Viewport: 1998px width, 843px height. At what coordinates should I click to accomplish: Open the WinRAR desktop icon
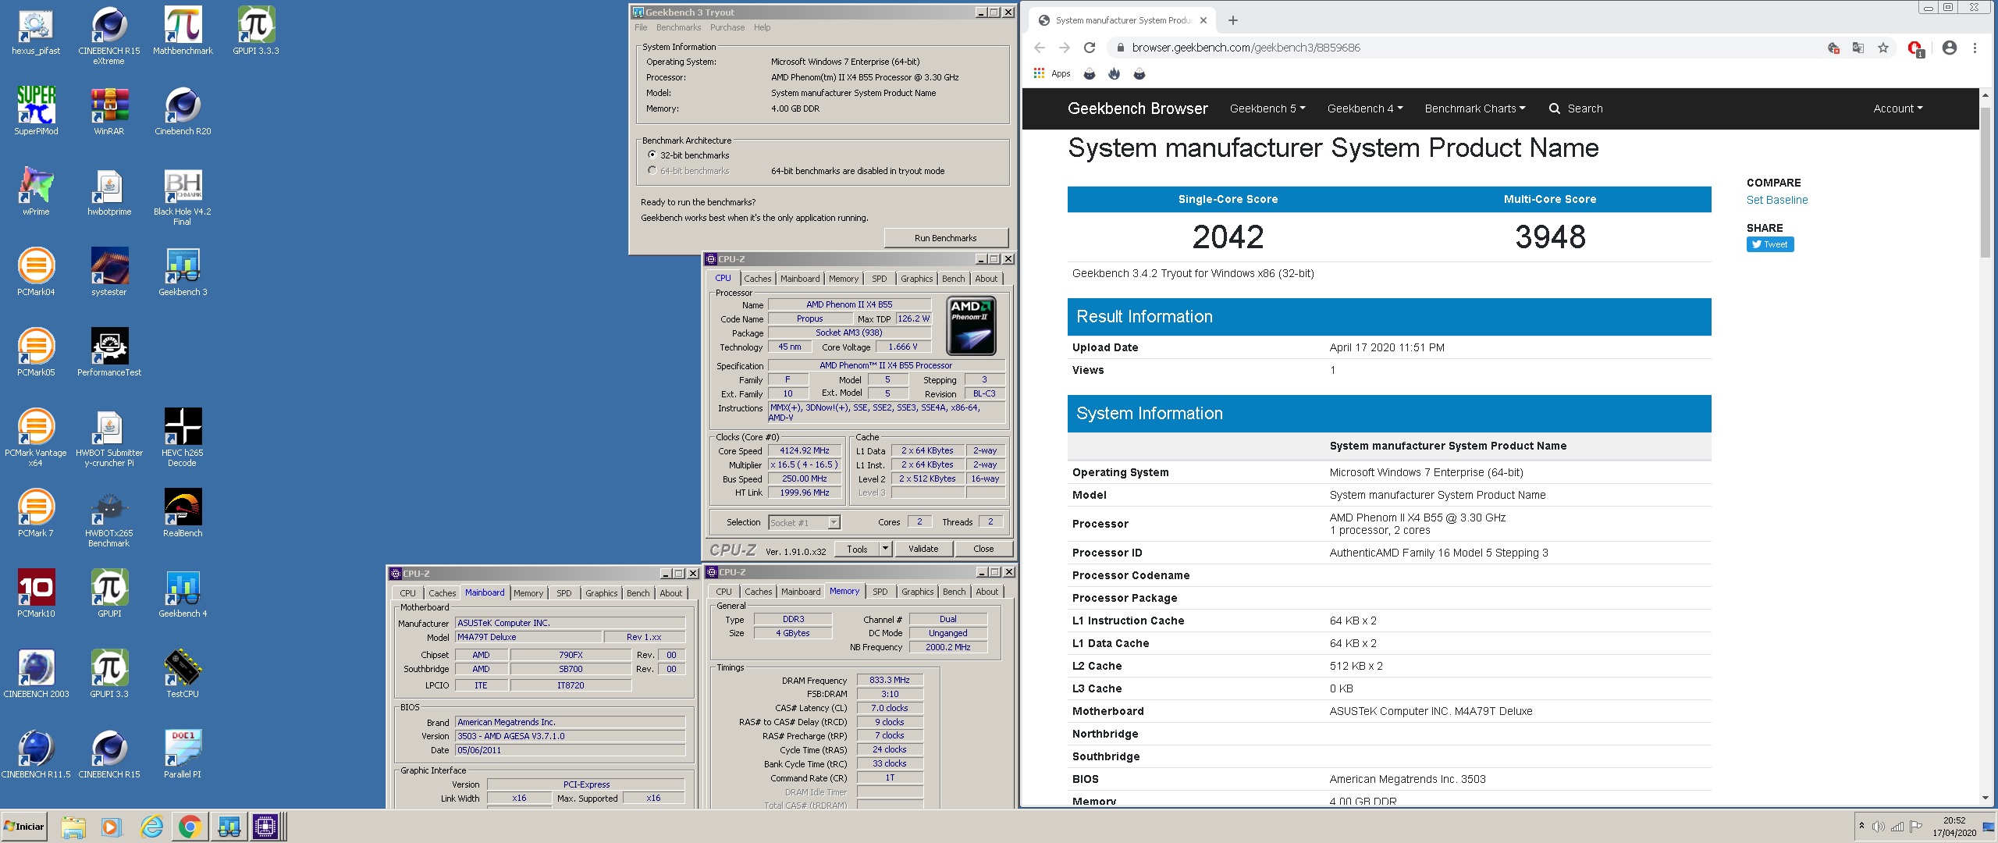(109, 112)
